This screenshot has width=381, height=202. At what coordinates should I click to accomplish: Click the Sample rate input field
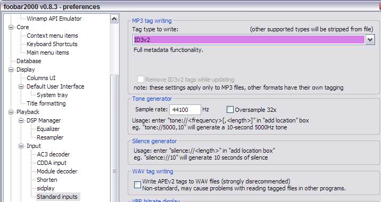point(185,110)
